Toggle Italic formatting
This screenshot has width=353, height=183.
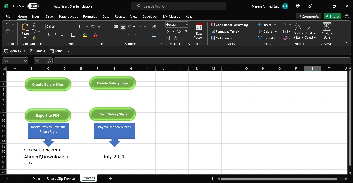55,35
